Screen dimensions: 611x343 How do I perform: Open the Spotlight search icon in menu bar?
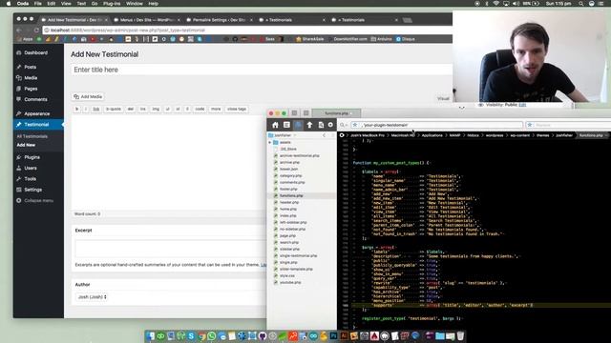580,4
